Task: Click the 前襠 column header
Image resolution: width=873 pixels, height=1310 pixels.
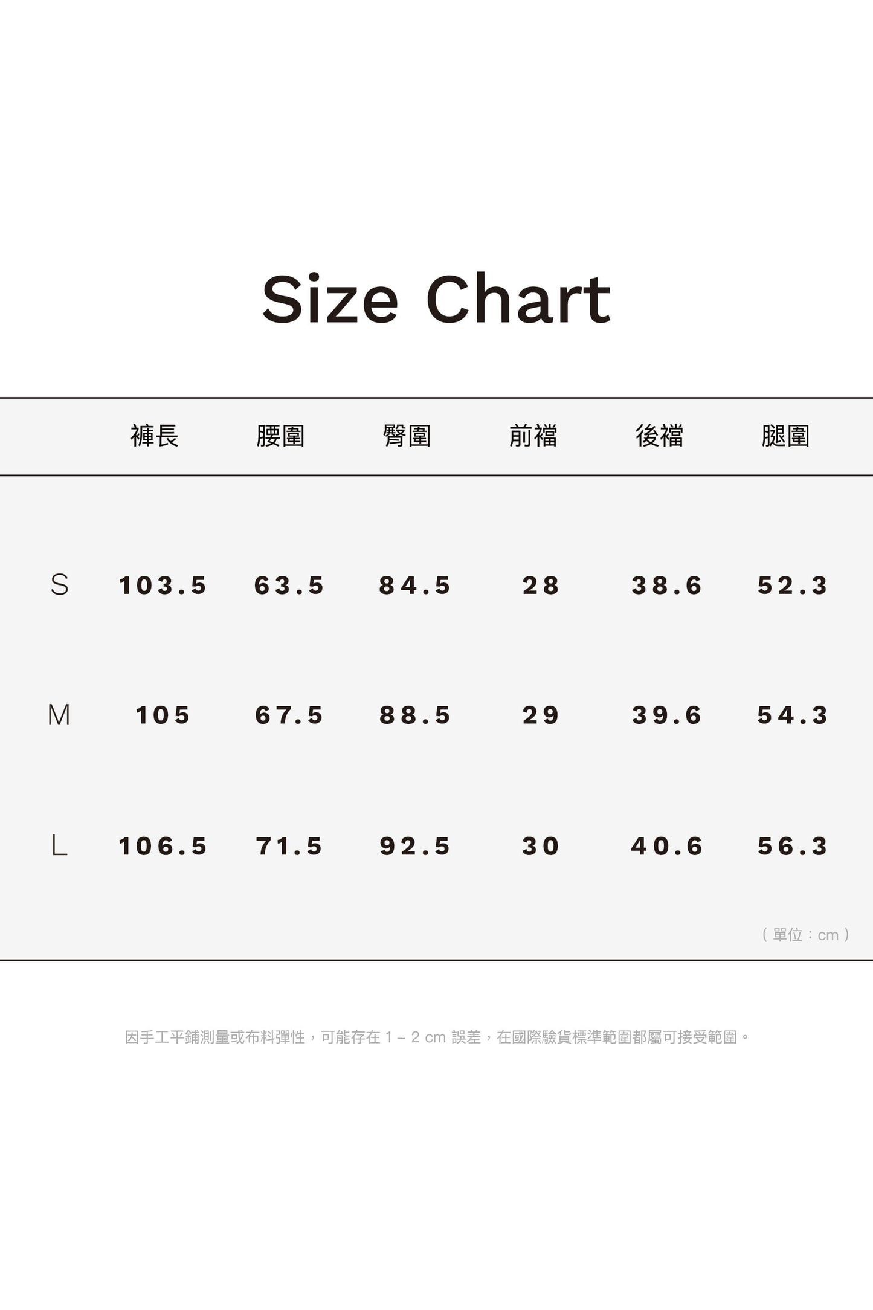Action: [533, 436]
